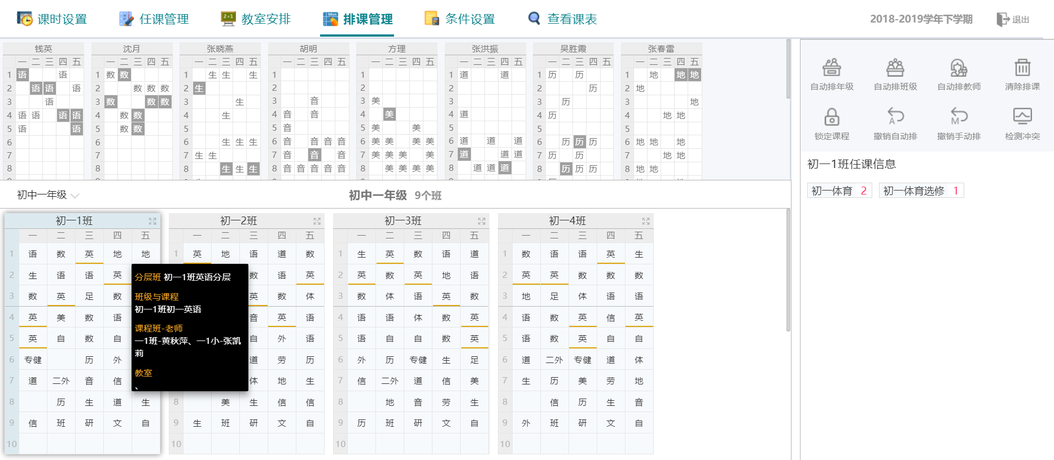Click teacher 张春雷 timetable header
1054x460 pixels.
tap(662, 48)
